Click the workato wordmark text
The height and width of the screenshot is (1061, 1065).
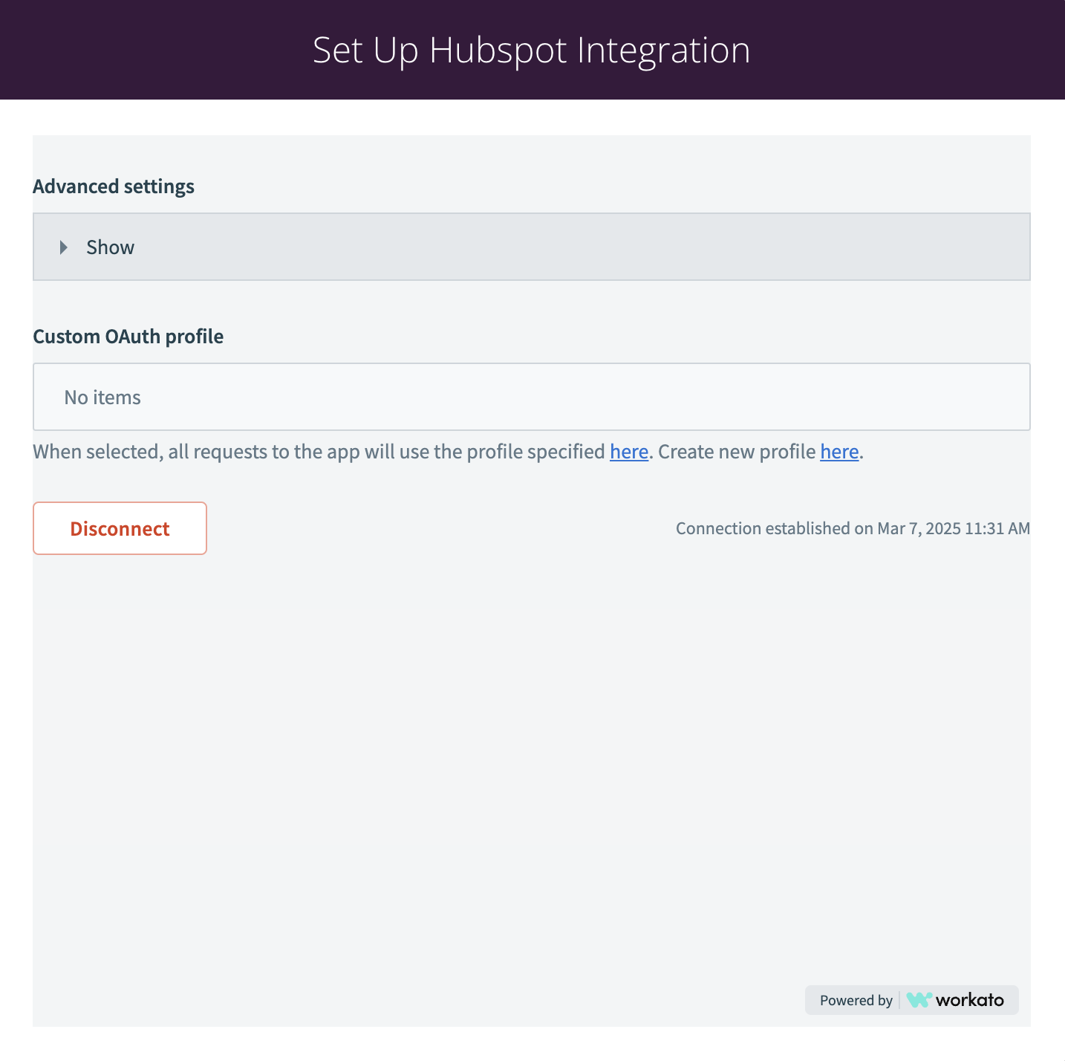[970, 1000]
